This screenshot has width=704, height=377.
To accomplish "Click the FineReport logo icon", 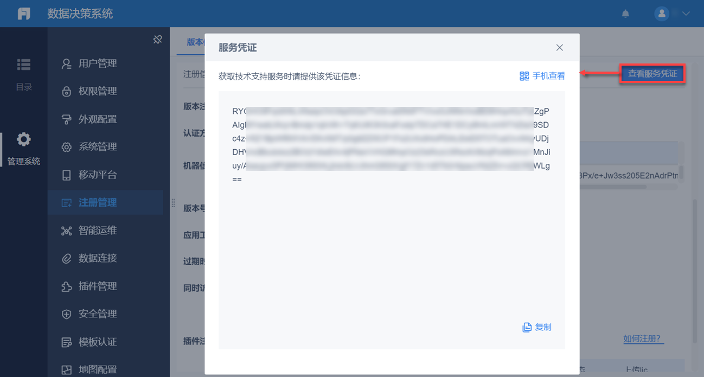I will click(24, 14).
